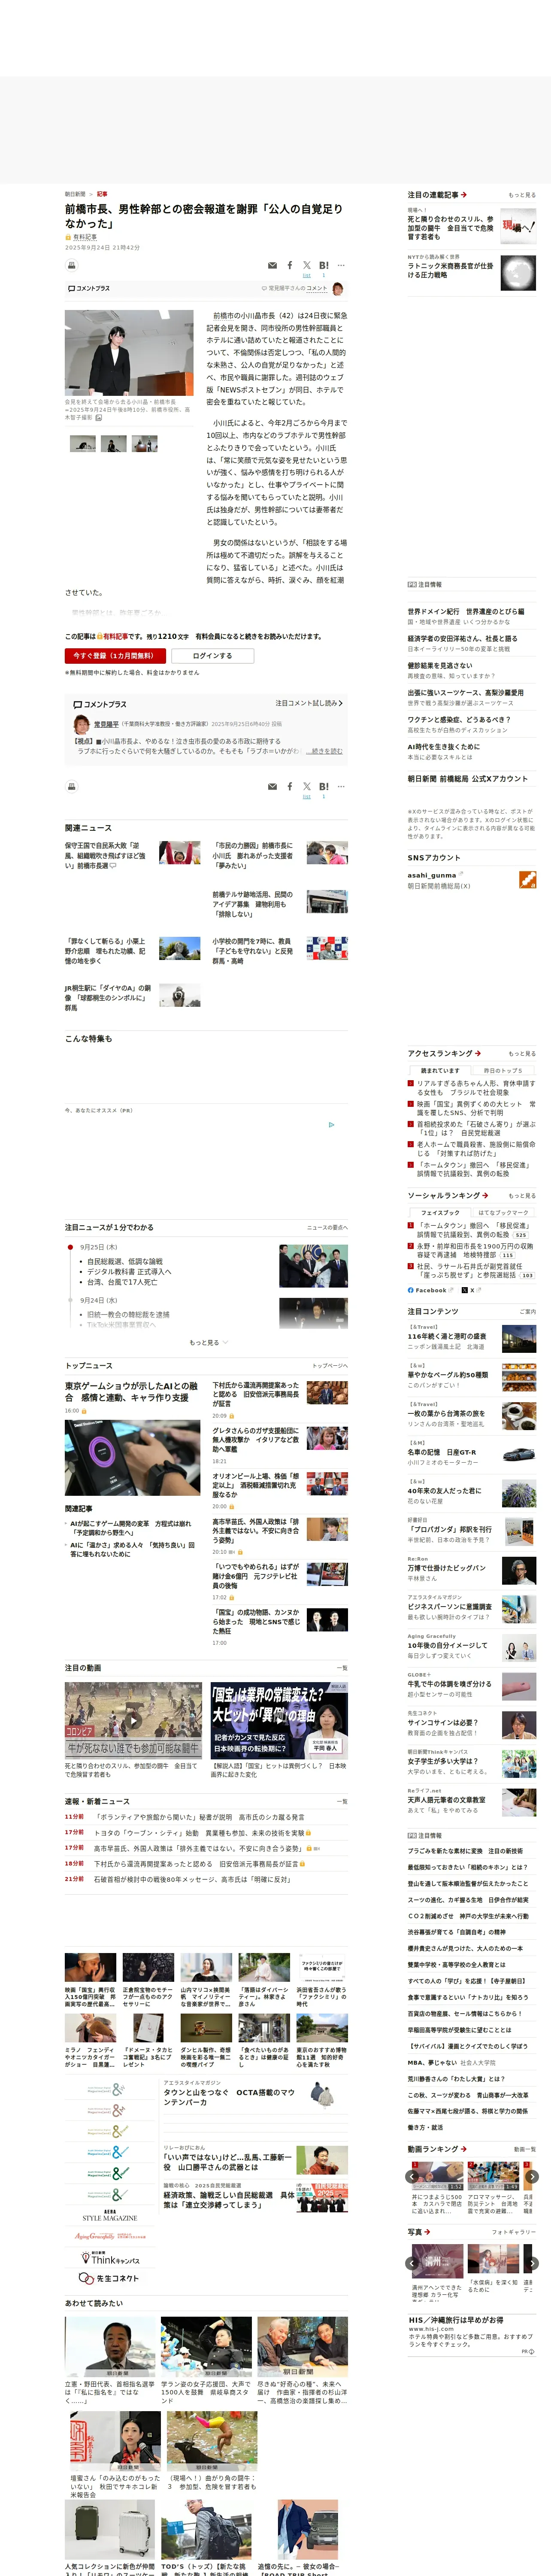Open the bottom three-dot more menu
This screenshot has height=2576, width=551.
click(x=341, y=787)
